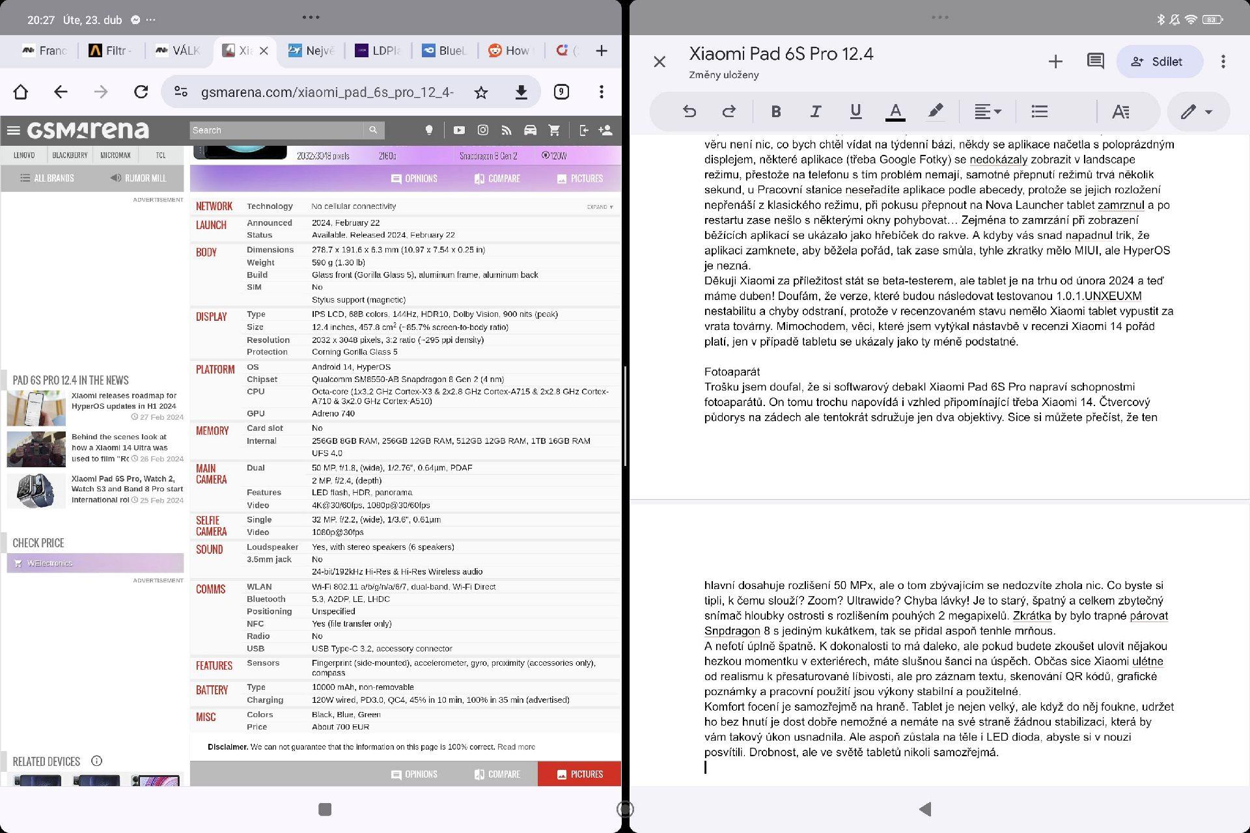
Task: Open GSMArena RSS feed icon
Action: tap(507, 130)
